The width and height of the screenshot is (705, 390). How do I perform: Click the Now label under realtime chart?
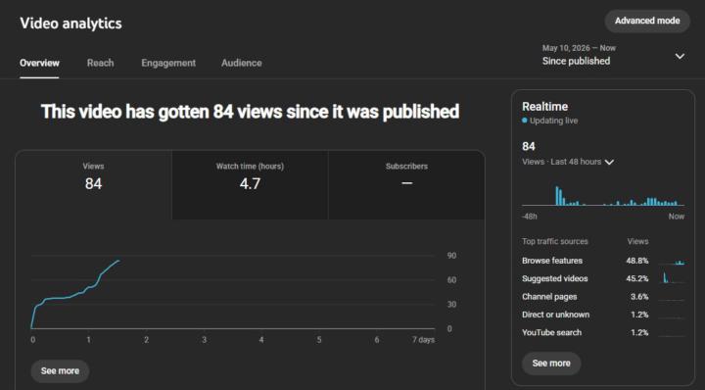coord(677,217)
